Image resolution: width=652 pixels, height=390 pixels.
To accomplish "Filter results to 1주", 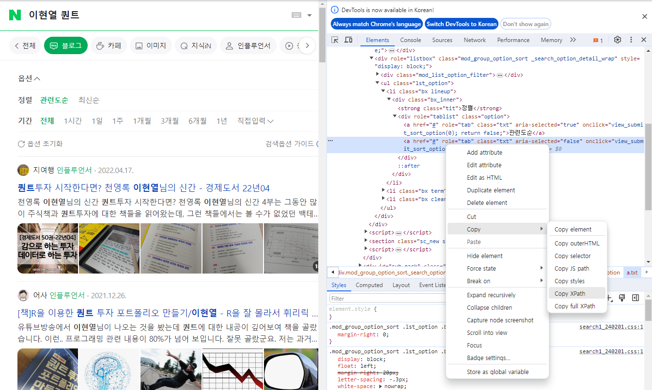I will (x=118, y=121).
